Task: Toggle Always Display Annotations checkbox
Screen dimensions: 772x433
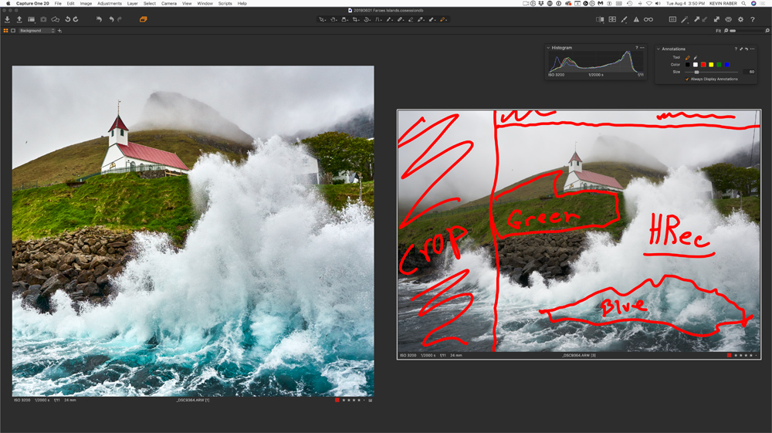Action: [687, 79]
